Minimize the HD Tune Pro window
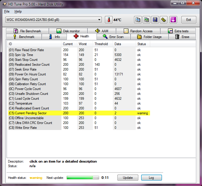Image resolution: width=202 pixels, height=186 pixels. [175, 3]
